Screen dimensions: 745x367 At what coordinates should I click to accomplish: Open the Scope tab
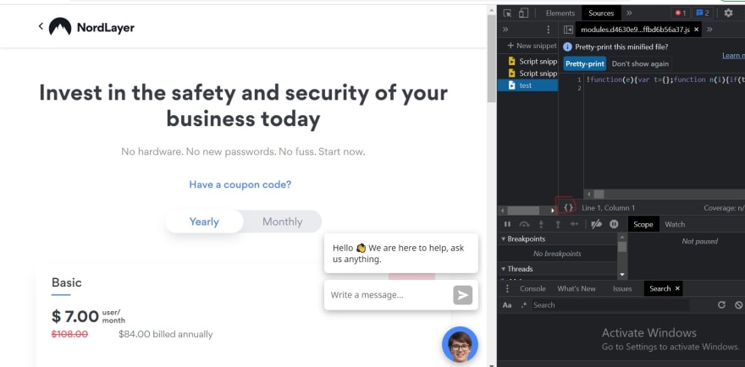point(643,225)
